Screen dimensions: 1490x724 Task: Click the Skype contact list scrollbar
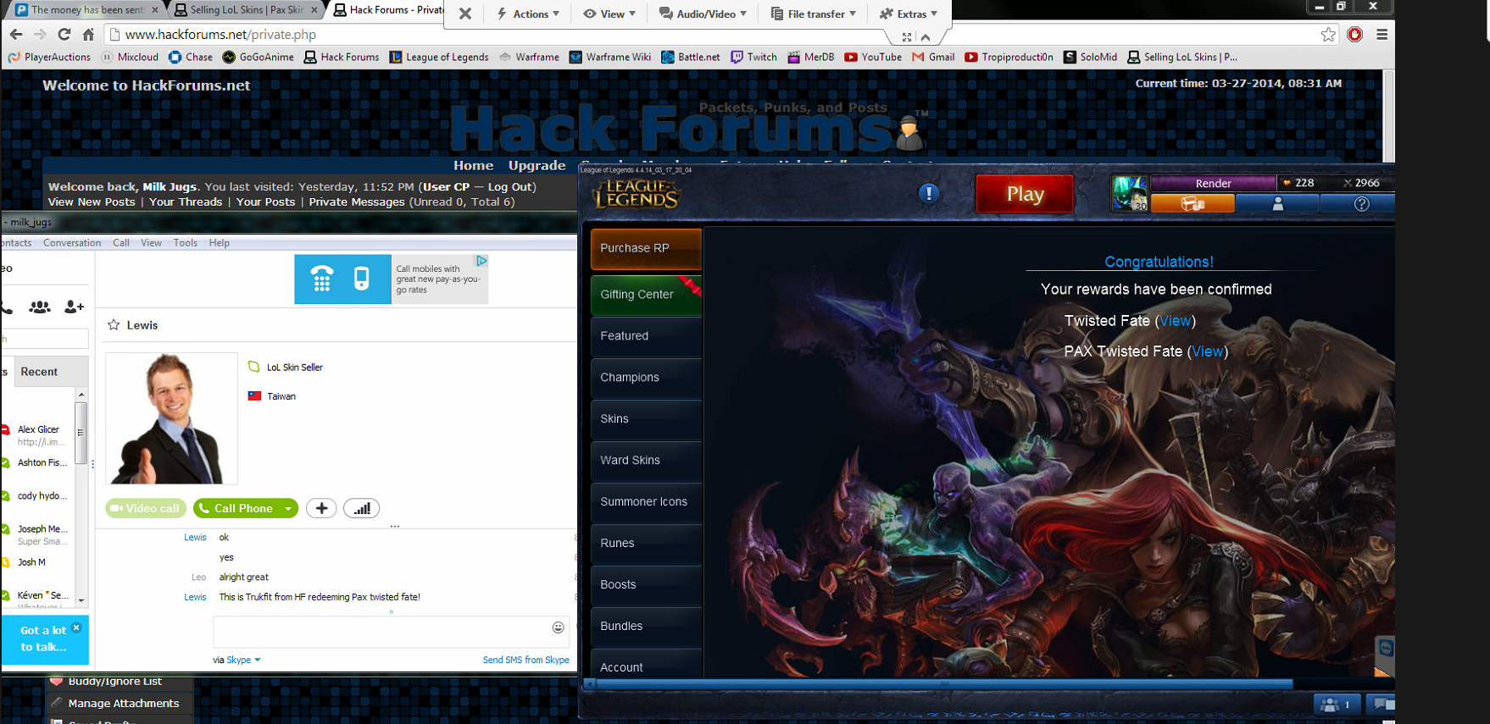pos(81,432)
